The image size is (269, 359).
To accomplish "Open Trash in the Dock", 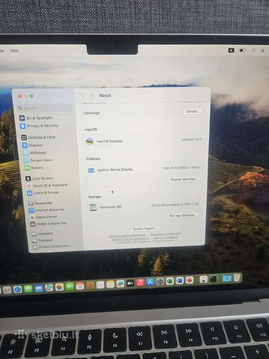I will pos(237,277).
